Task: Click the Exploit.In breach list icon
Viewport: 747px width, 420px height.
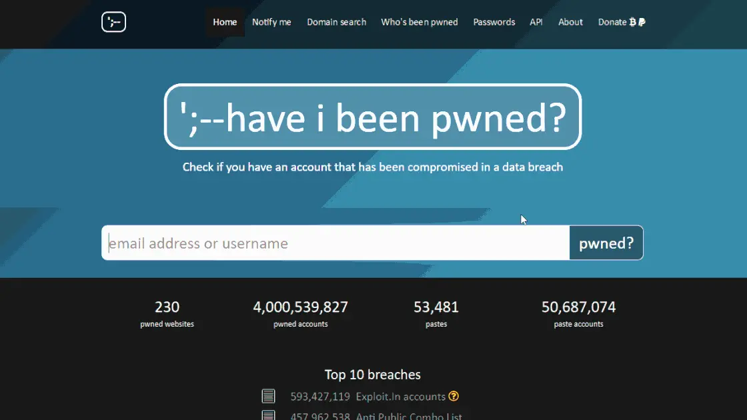Action: click(268, 396)
